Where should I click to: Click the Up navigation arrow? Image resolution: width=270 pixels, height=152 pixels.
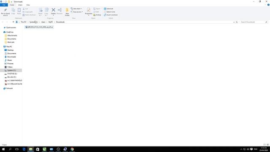coord(13,22)
